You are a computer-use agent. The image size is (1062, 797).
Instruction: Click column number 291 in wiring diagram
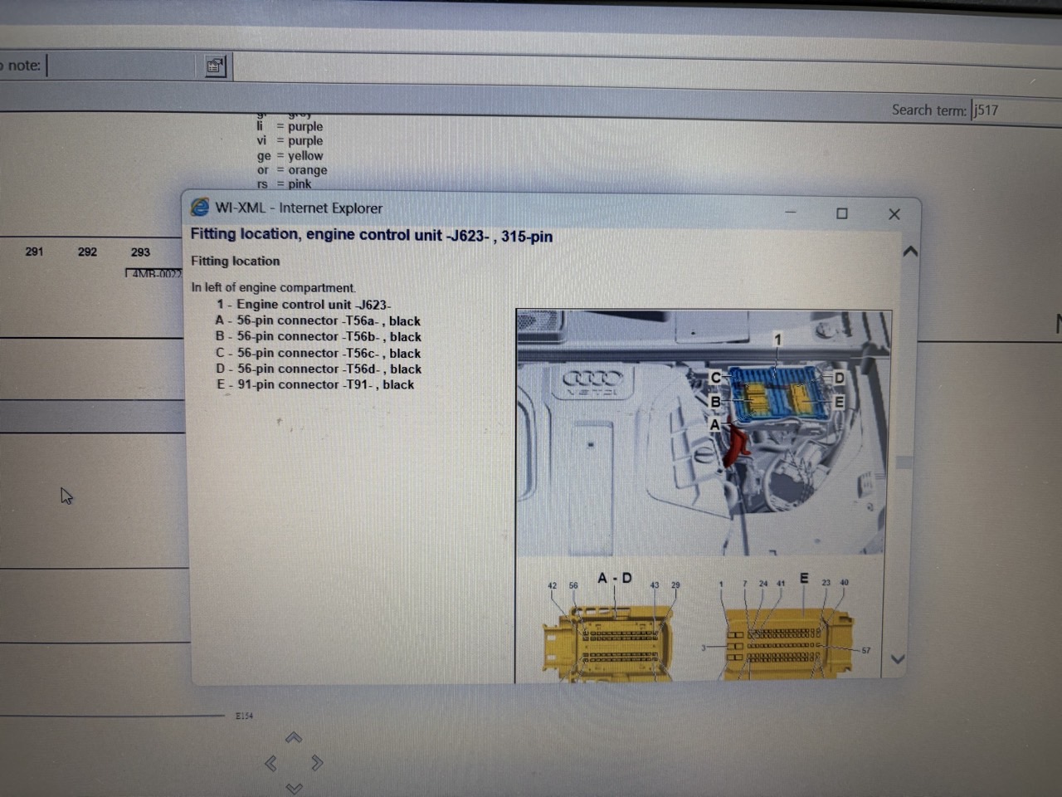(34, 252)
